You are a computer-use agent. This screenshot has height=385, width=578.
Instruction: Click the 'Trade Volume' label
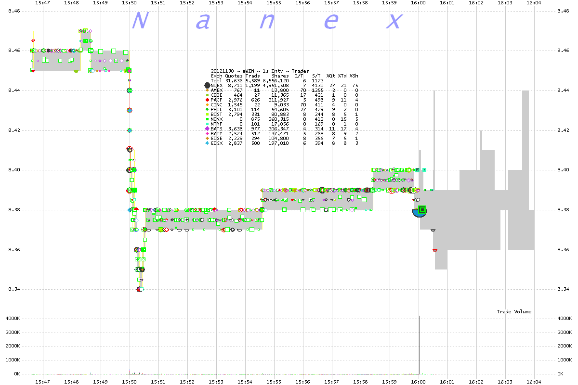(x=514, y=312)
